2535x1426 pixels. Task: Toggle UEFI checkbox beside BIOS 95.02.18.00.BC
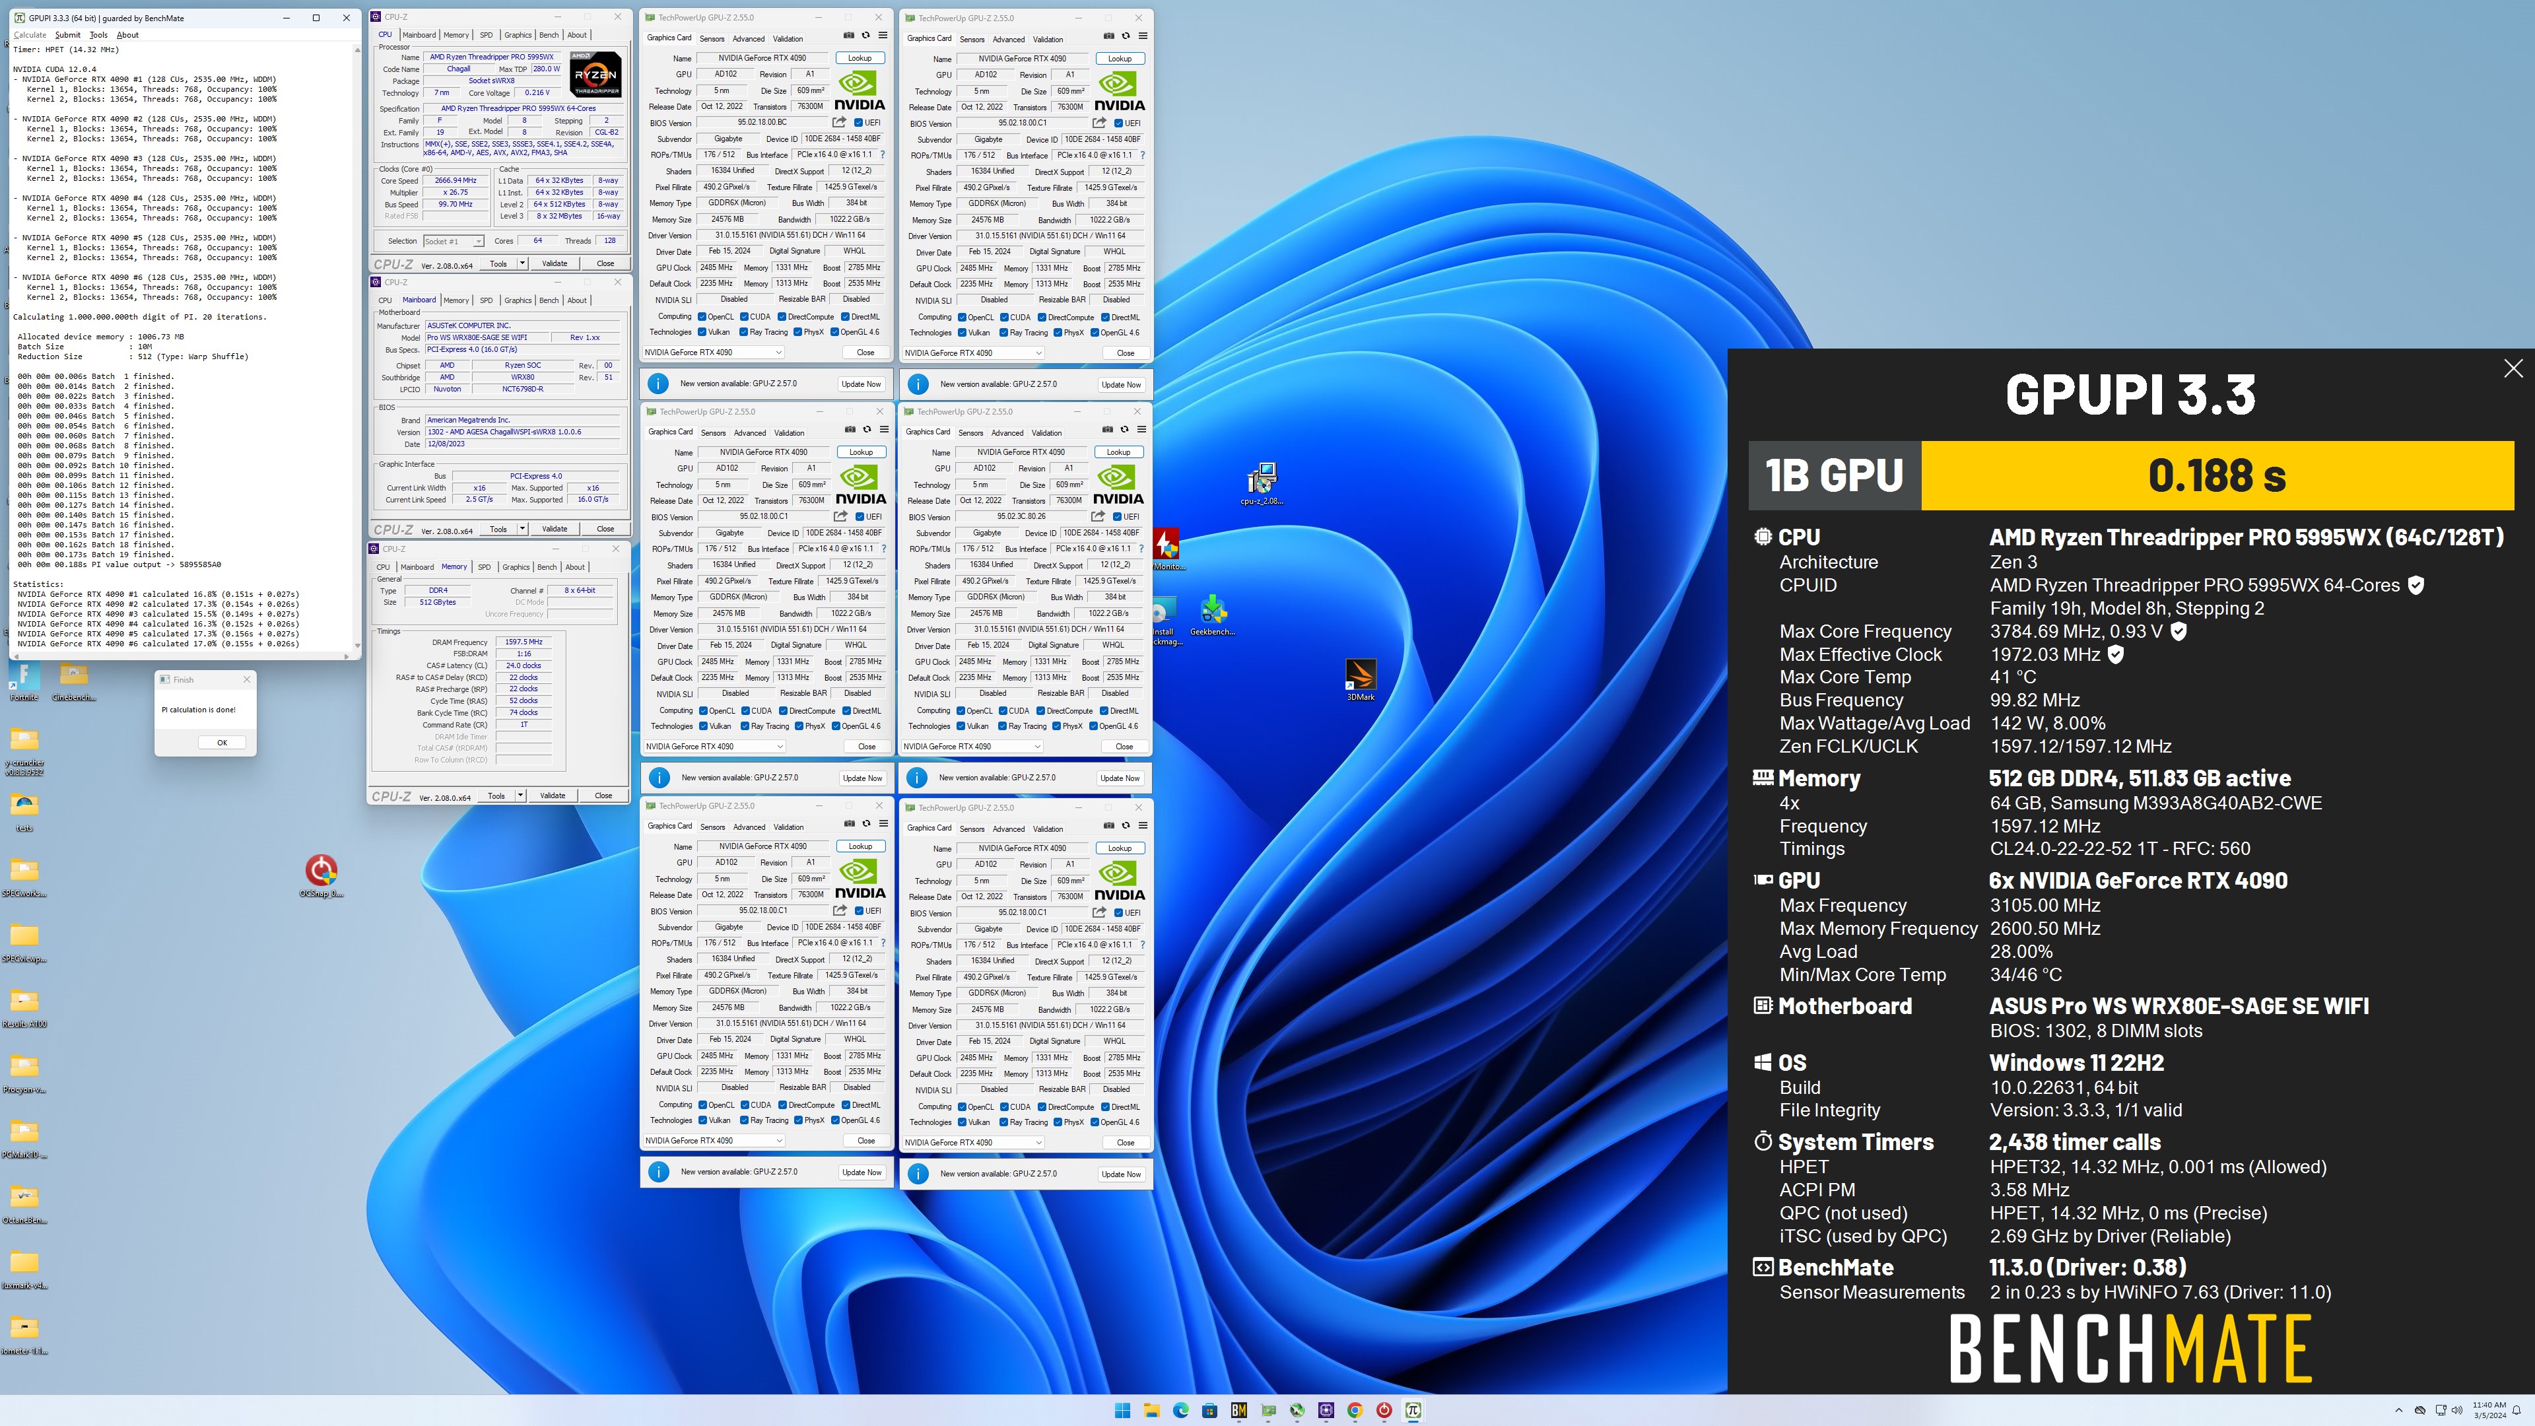point(858,123)
